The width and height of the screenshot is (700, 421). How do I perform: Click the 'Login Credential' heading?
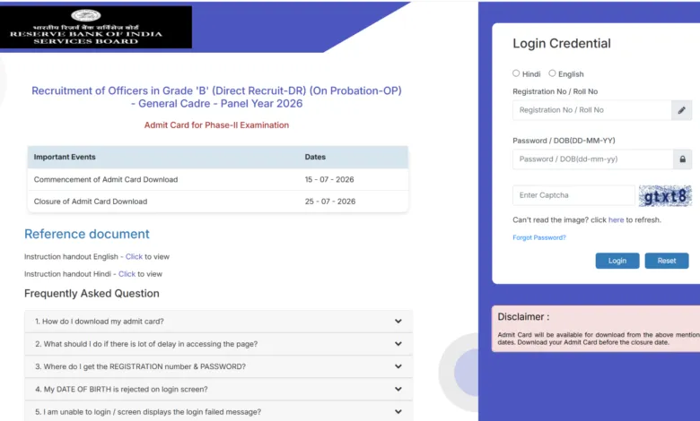click(562, 43)
